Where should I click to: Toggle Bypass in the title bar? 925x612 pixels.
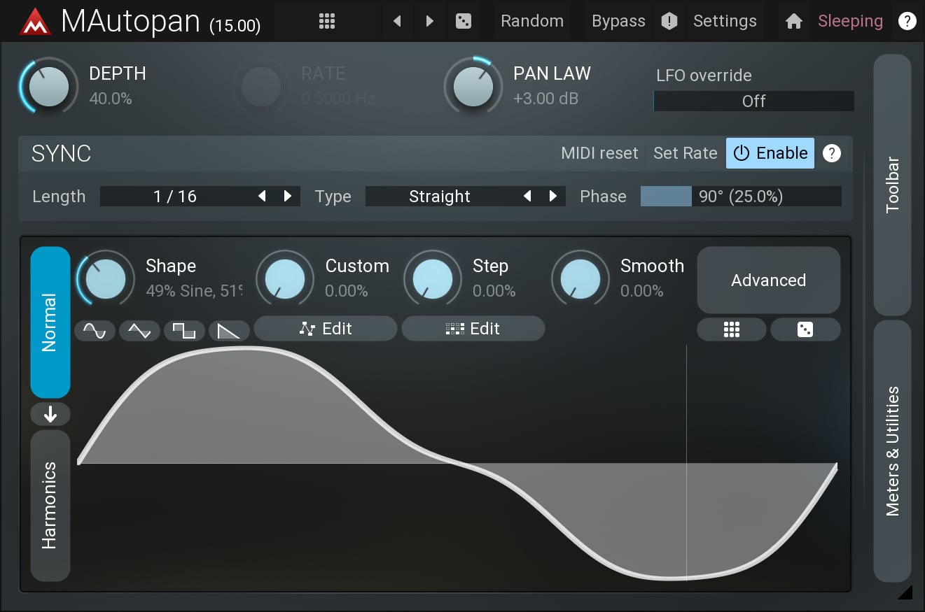[x=618, y=21]
